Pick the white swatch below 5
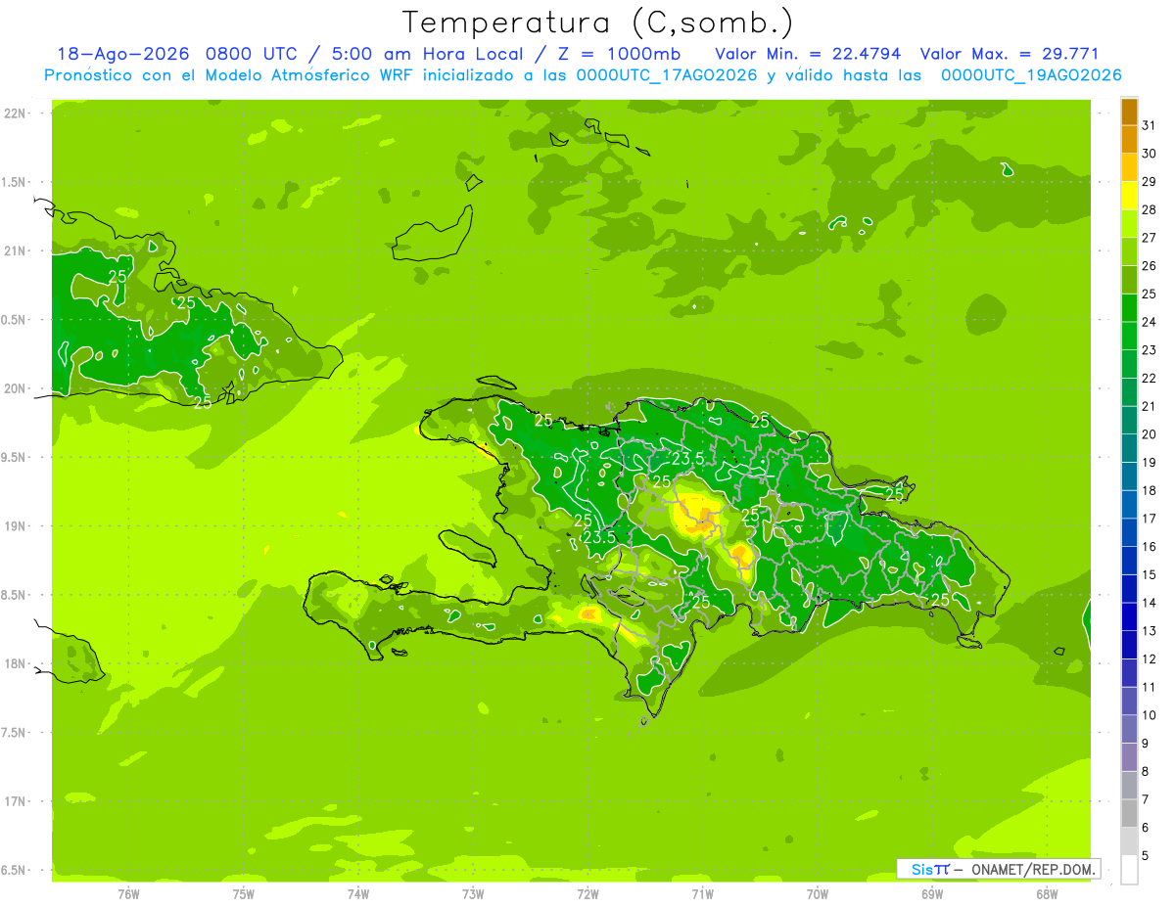Image resolution: width=1175 pixels, height=907 pixels. coord(1129,870)
